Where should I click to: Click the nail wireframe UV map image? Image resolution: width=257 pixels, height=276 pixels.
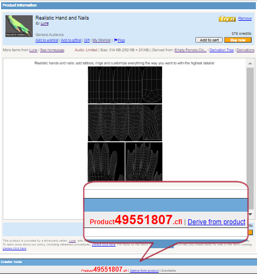pyautogui.click(x=125, y=85)
